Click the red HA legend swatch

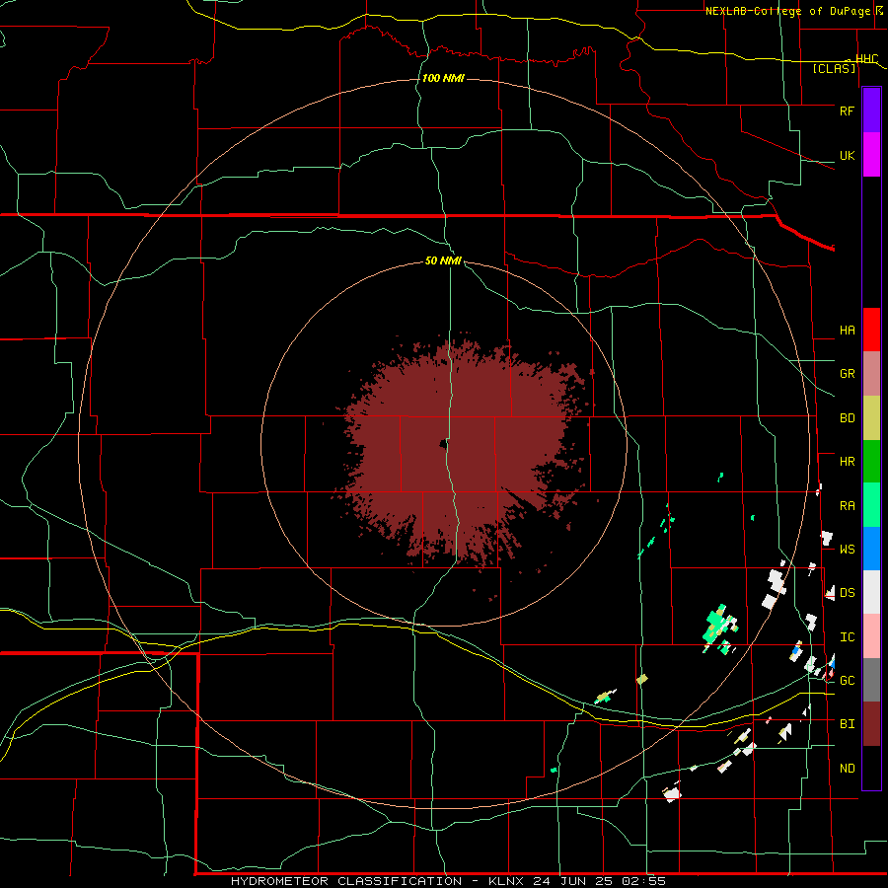click(x=871, y=330)
